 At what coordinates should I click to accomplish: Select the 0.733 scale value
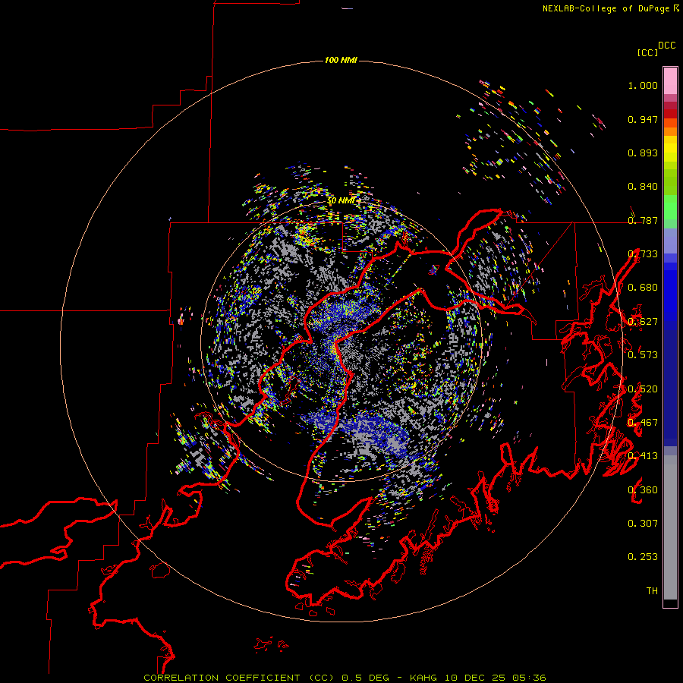643,254
